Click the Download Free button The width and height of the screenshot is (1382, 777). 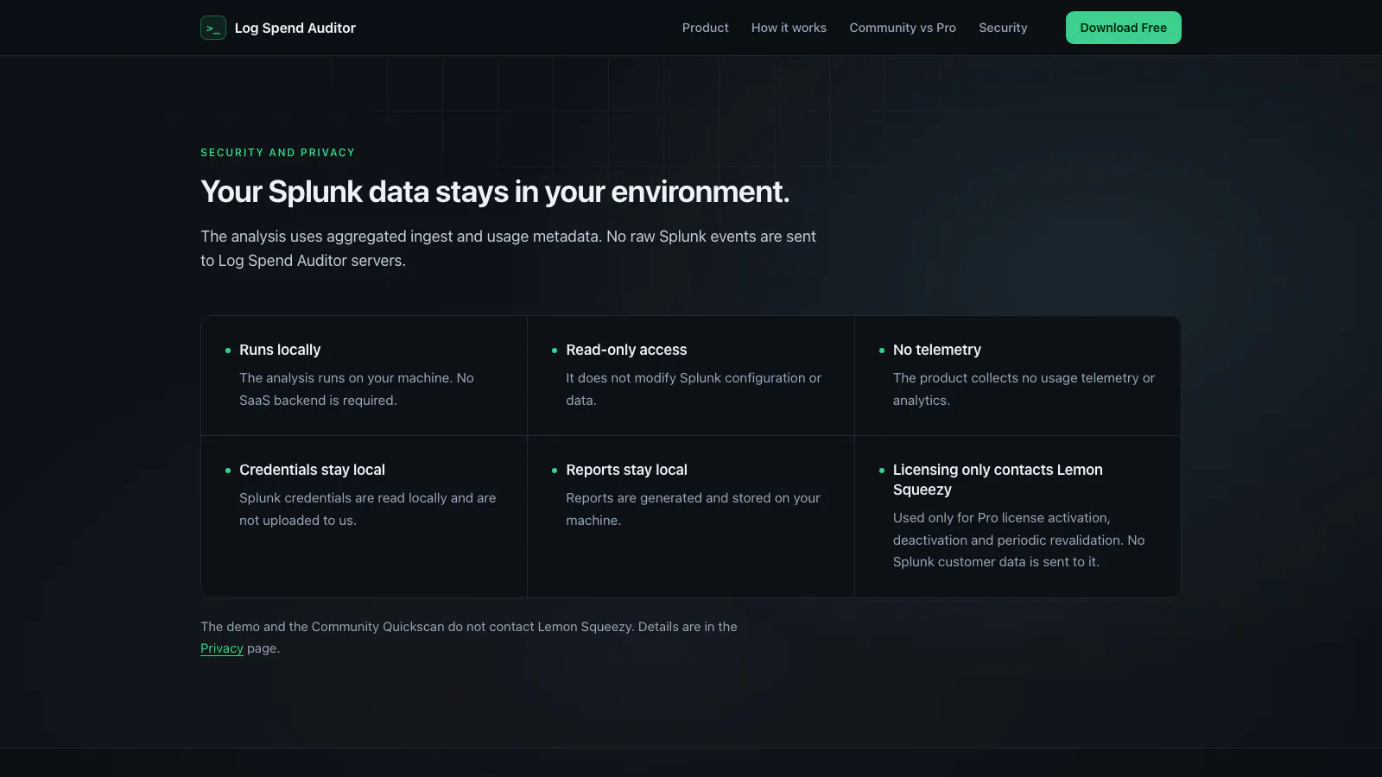[x=1123, y=28]
